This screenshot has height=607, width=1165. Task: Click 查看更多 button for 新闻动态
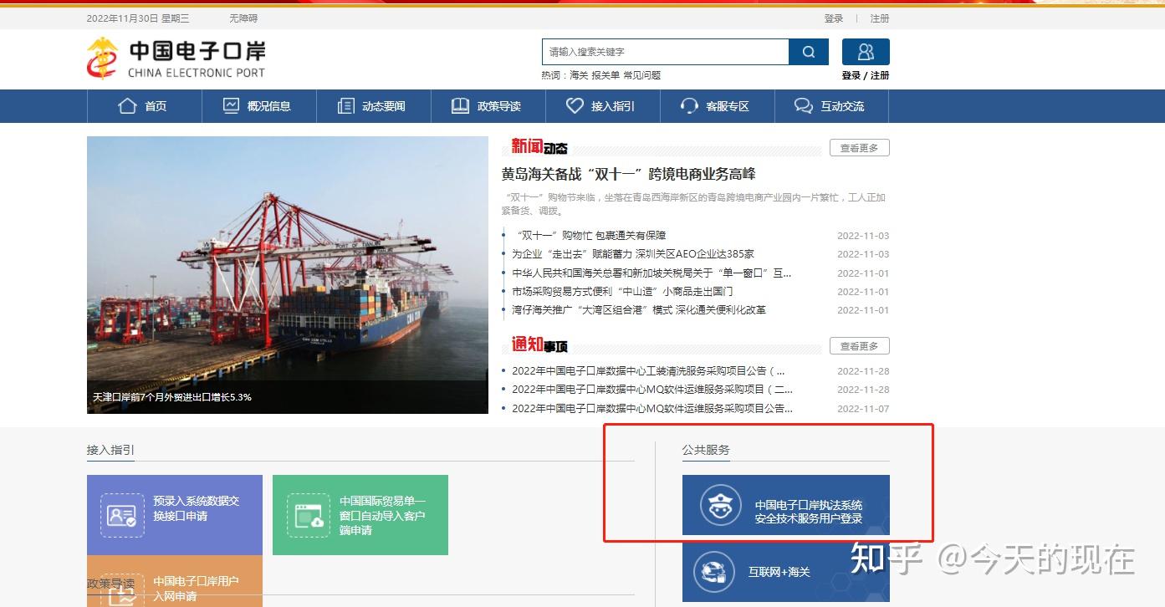pos(860,148)
